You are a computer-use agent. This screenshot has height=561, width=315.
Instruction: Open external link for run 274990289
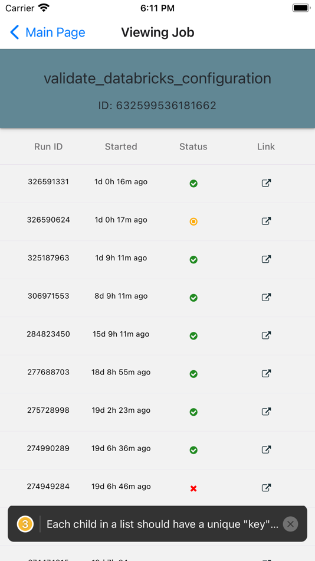tap(266, 450)
